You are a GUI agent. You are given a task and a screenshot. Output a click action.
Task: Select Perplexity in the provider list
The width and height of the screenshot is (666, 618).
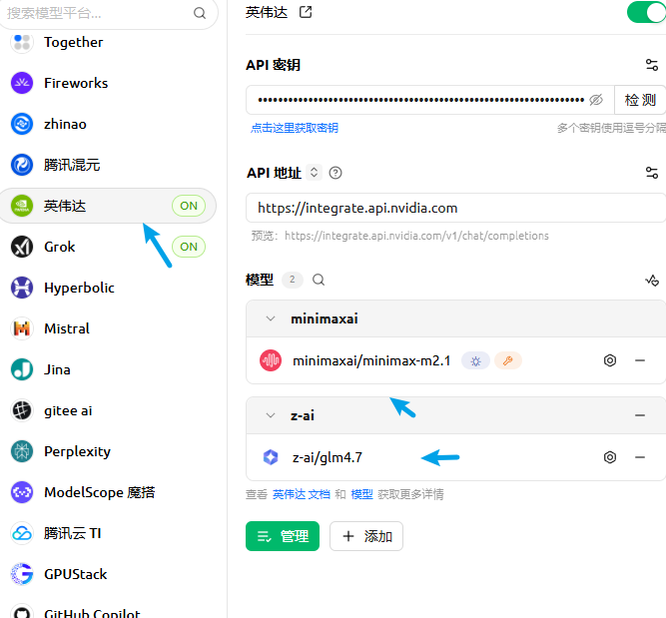[77, 451]
